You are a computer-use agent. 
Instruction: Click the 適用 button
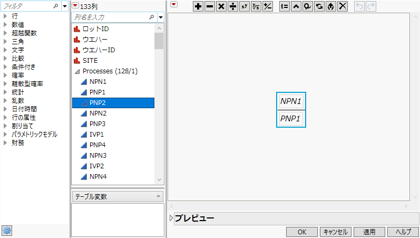(369, 232)
